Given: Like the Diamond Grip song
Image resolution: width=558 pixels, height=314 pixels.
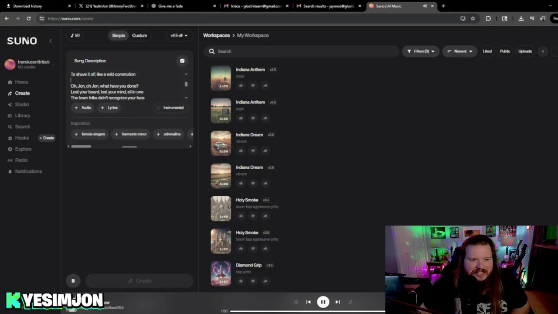Looking at the screenshot, I should point(241,281).
